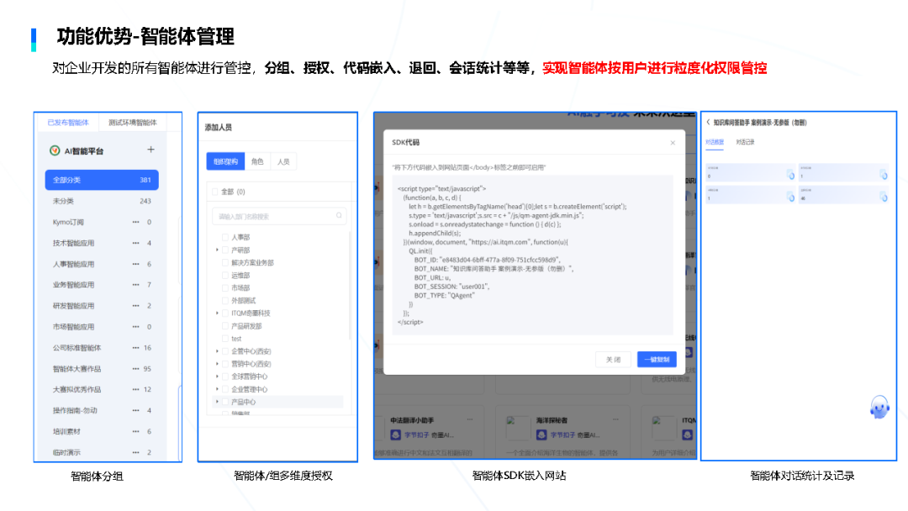Expand the ITQM奇墨科技 tree node
This screenshot has height=511, width=908.
tap(217, 313)
